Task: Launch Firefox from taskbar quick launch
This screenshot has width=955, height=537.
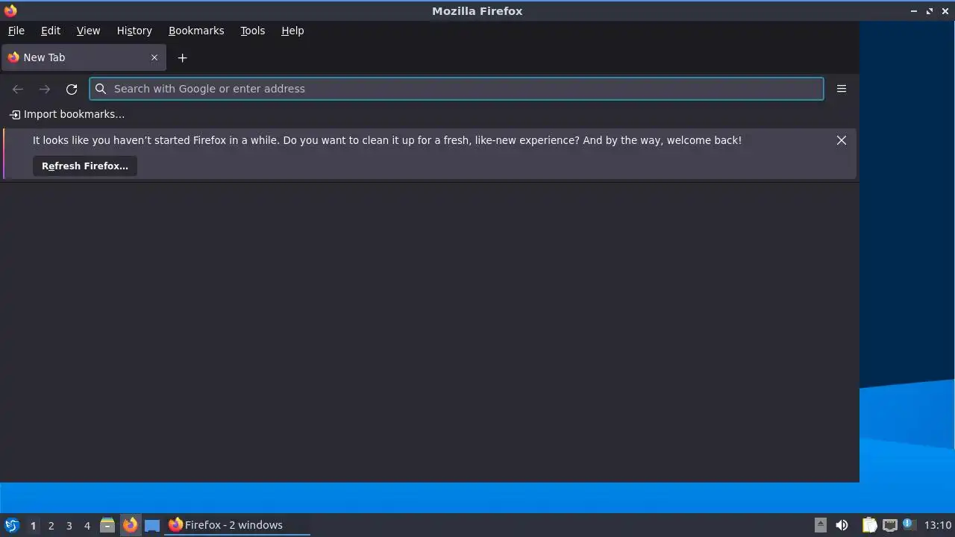Action: (130, 525)
